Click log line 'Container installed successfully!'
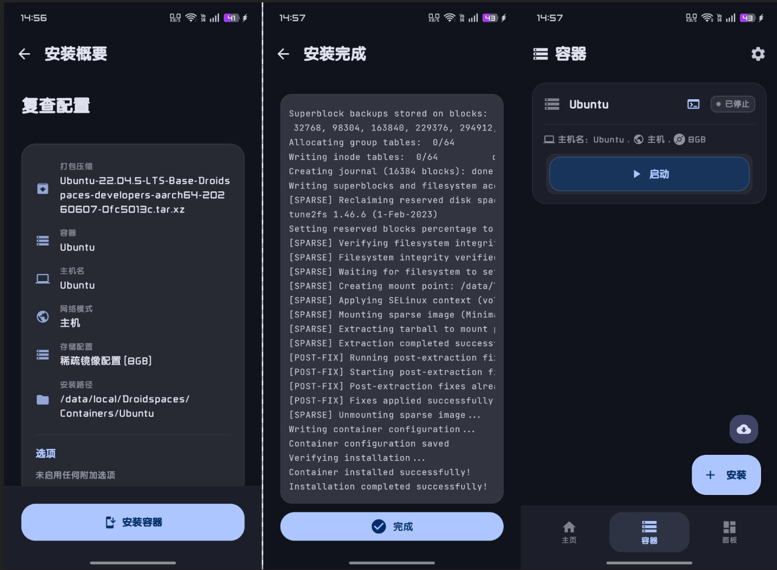Image resolution: width=777 pixels, height=570 pixels. (380, 473)
